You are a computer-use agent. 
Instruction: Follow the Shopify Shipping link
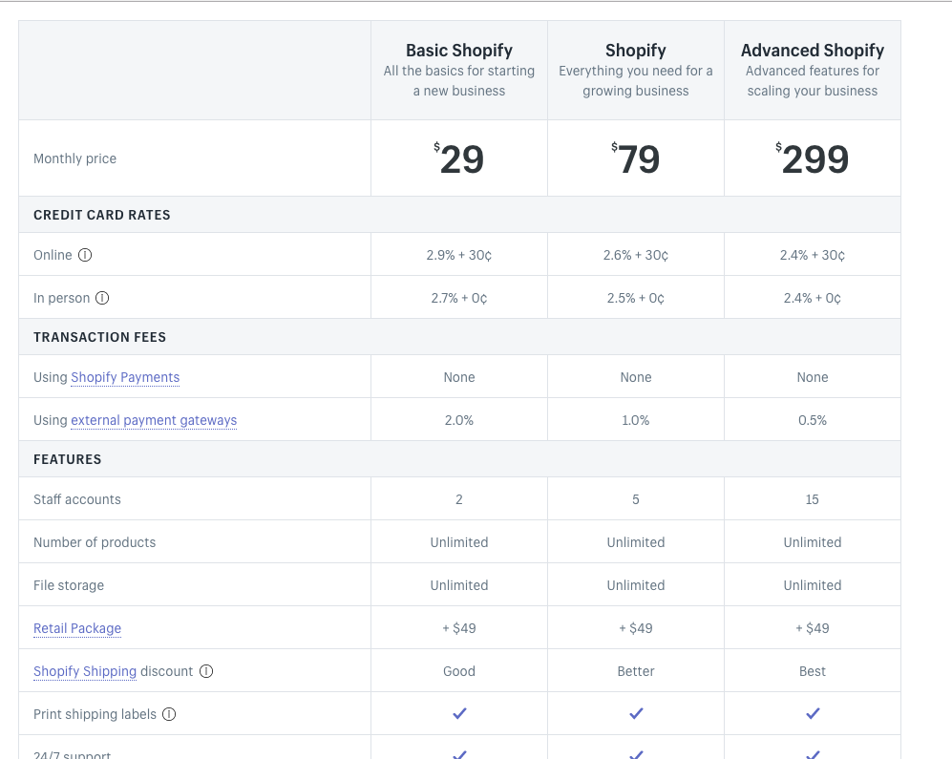point(85,671)
